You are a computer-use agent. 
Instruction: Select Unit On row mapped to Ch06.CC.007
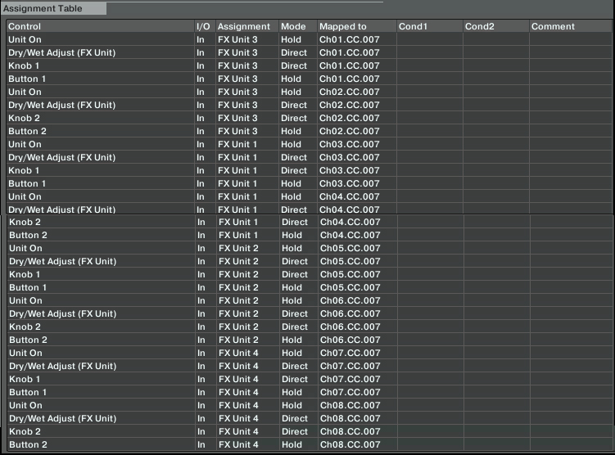click(309, 300)
